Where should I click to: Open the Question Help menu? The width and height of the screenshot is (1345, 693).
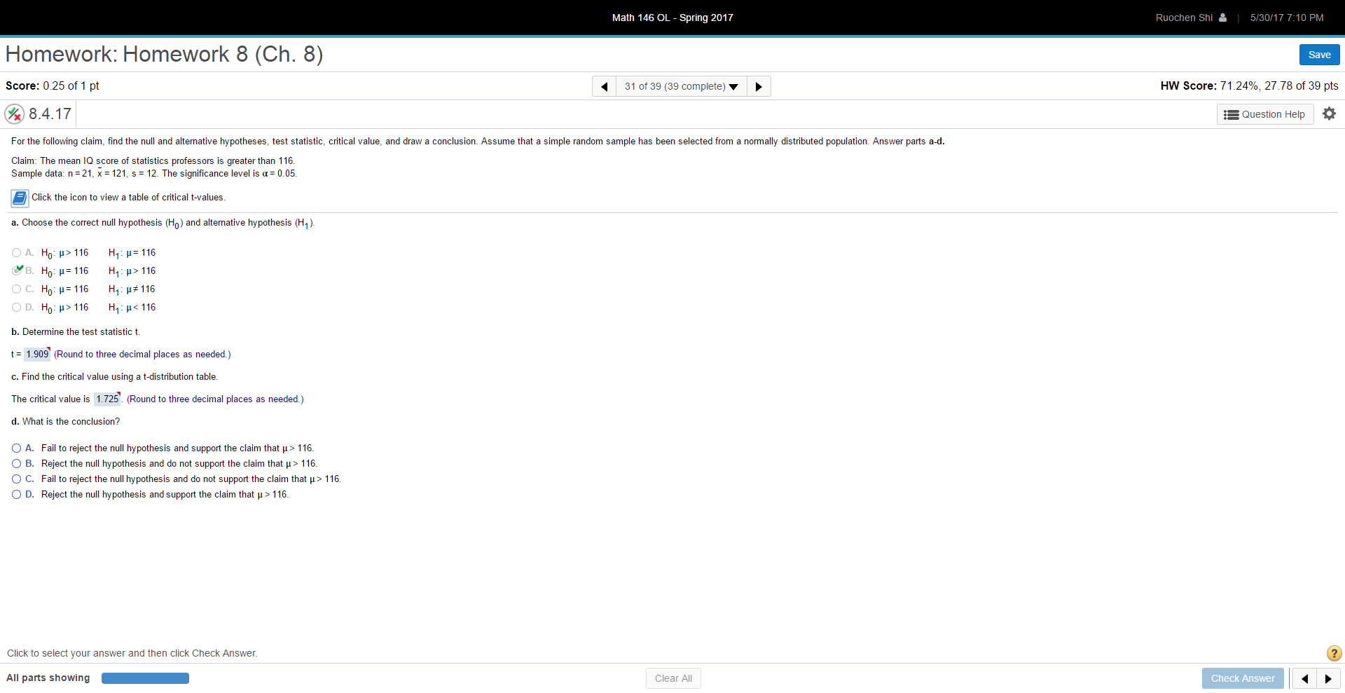[1265, 114]
